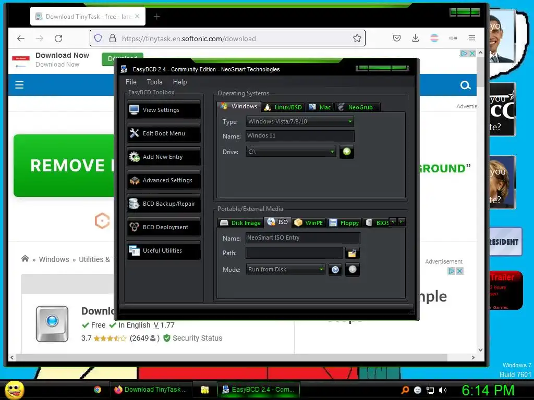Open Softonic hamburger menu on blue bar
Image resolution: width=534 pixels, height=400 pixels.
pyautogui.click(x=19, y=85)
